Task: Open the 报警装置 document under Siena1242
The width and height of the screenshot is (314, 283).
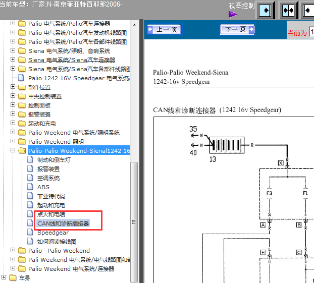Action: [x=48, y=169]
